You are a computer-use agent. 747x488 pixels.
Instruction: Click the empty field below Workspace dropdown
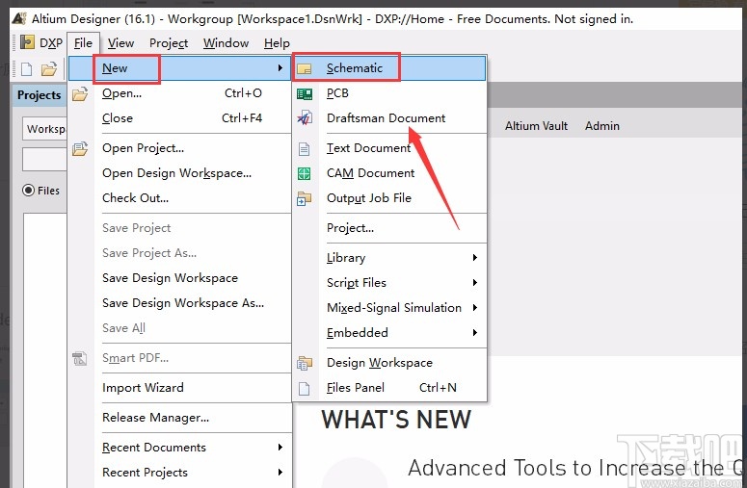click(44, 159)
